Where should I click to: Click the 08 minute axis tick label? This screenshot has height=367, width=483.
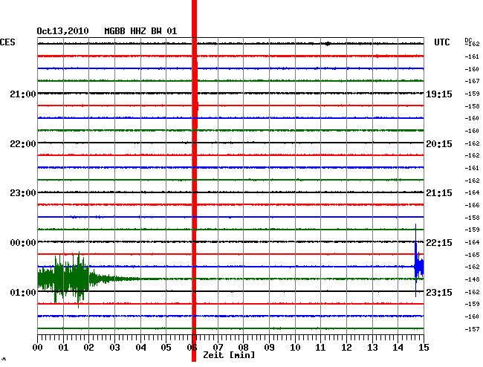(243, 348)
